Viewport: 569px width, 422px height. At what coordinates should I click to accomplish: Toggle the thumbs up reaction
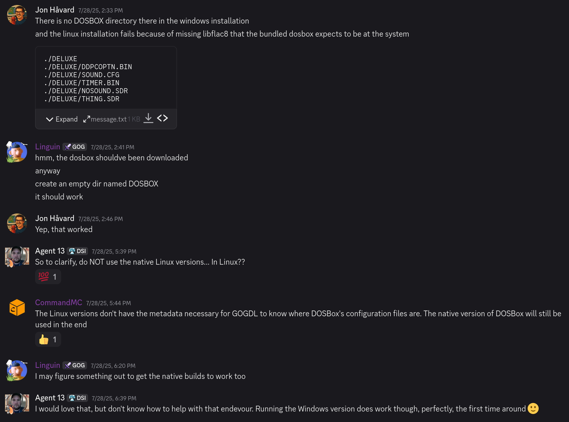48,340
